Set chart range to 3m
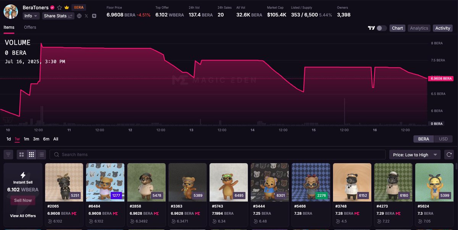458x230 pixels. click(x=36, y=139)
